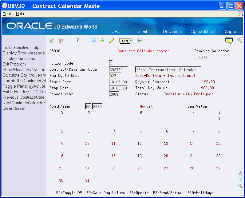This screenshot has height=198, width=245.
Task: Click the calendar description field
Action: point(168,69)
